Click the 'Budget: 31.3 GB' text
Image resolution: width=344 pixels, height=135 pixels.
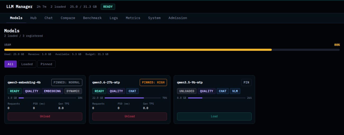click(x=97, y=54)
